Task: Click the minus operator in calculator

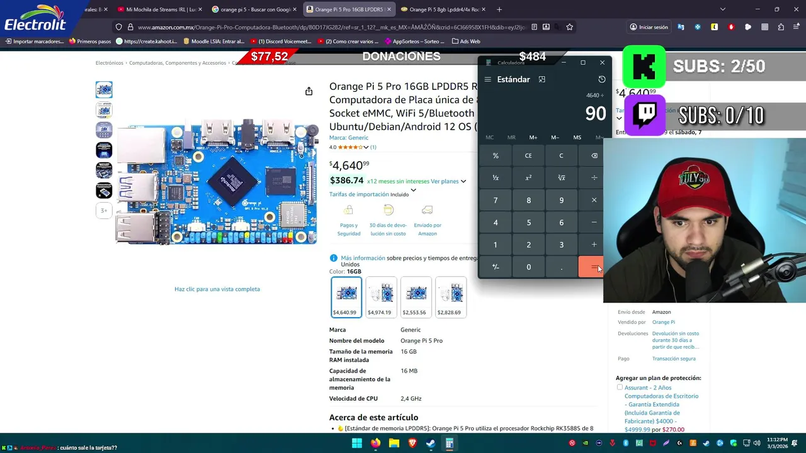Action: (594, 222)
